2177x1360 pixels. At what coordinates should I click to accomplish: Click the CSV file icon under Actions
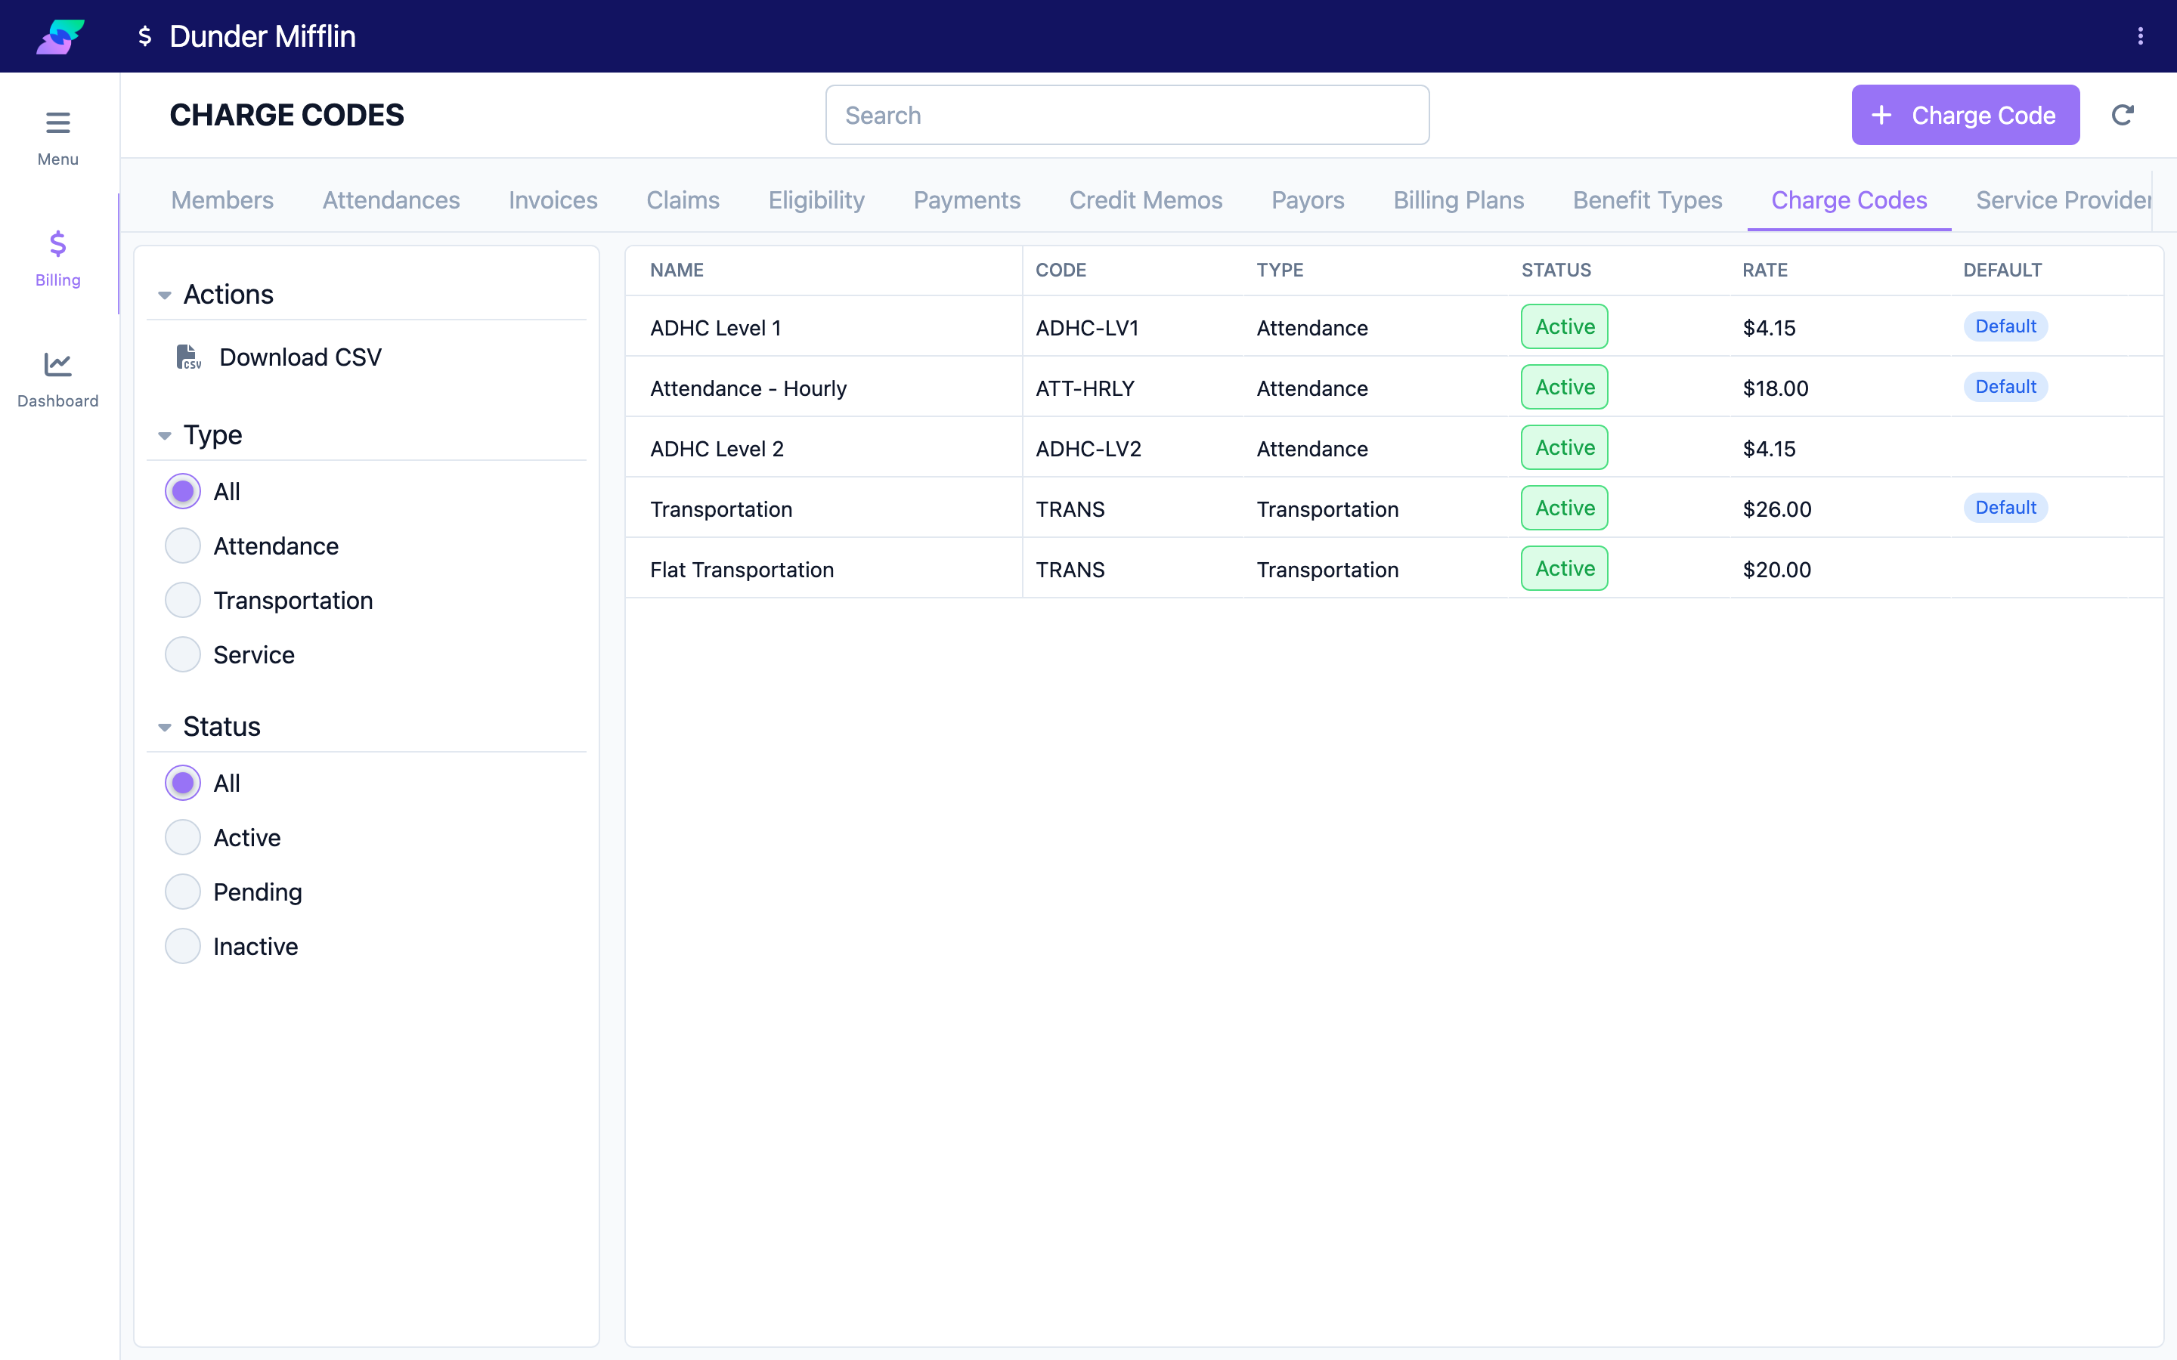(188, 357)
